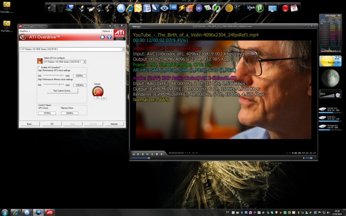Click the 300MHz current memory clock value
Image resolution: width=346 pixels, height=216 pixels.
70,113
